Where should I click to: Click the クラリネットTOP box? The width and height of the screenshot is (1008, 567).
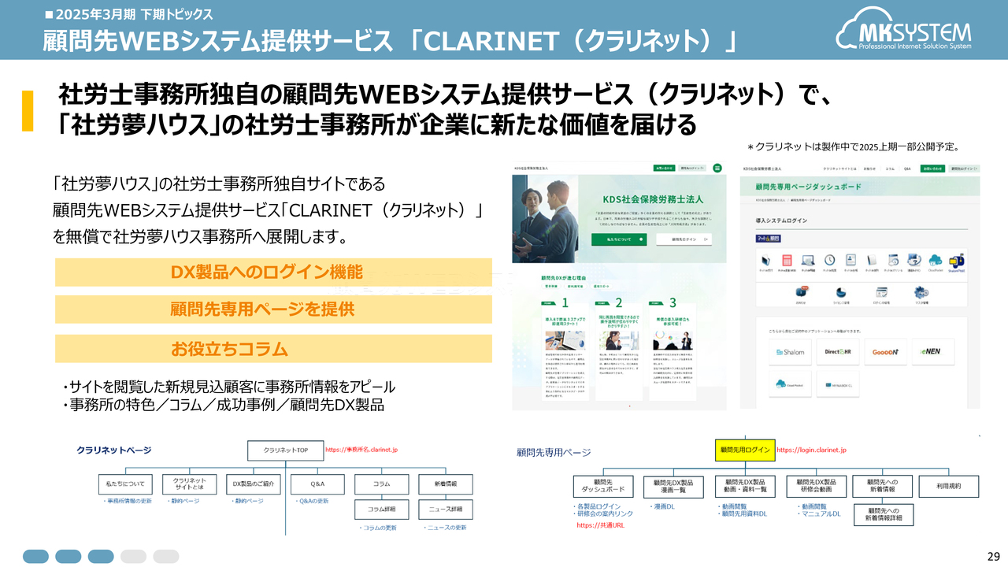click(x=285, y=450)
